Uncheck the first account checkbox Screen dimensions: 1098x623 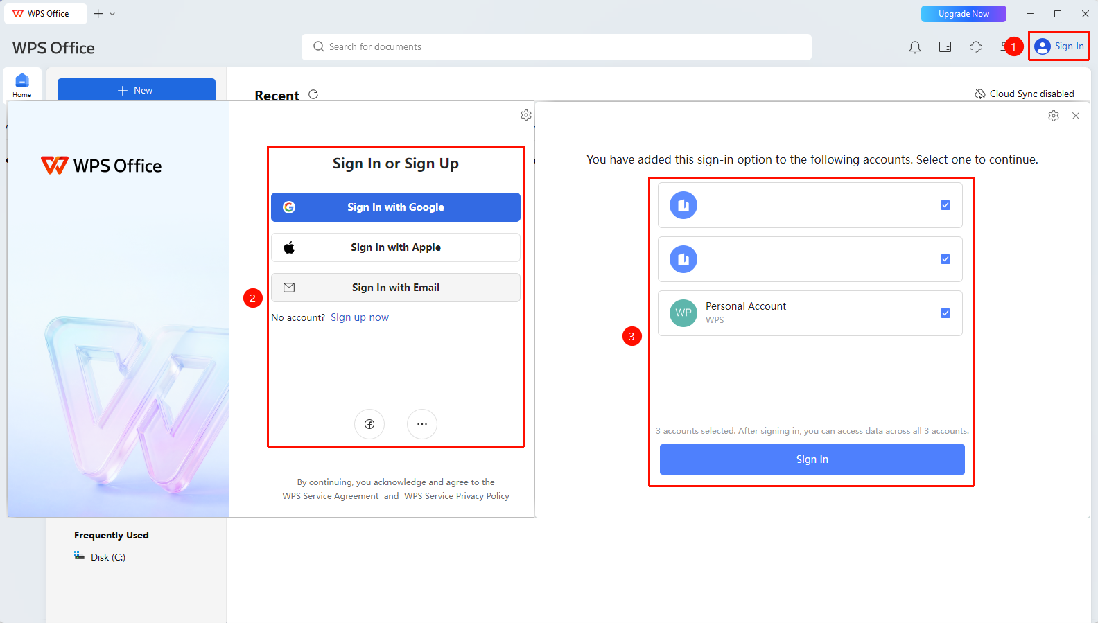click(946, 205)
